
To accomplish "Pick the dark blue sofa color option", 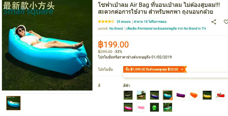I will coord(154,95).
